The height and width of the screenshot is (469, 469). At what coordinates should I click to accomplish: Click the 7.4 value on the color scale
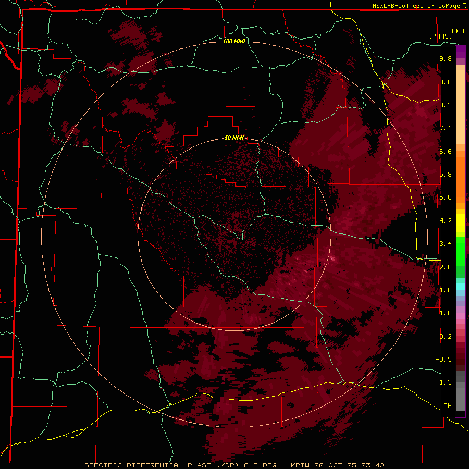pyautogui.click(x=446, y=128)
